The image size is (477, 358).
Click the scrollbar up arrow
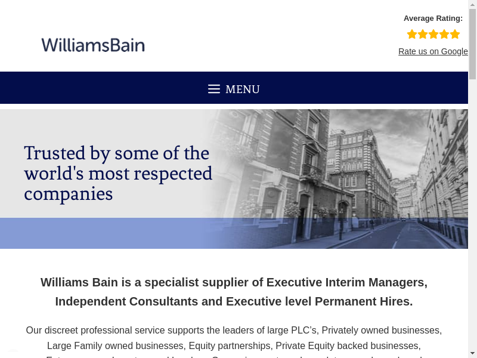[x=472, y=4]
